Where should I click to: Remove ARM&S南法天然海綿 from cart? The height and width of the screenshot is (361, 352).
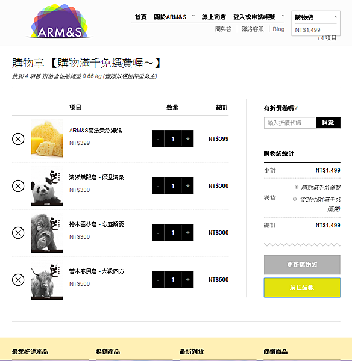tap(18, 139)
